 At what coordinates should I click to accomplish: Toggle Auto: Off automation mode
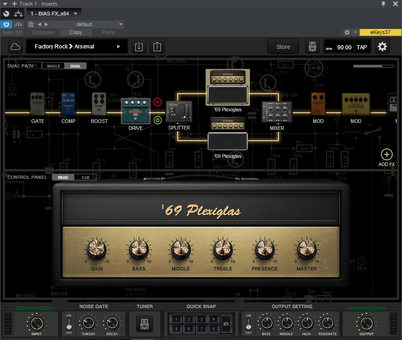click(12, 32)
